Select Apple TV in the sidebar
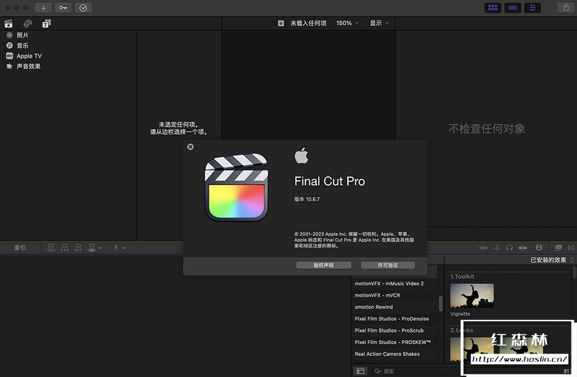This screenshot has width=577, height=377. coord(29,56)
